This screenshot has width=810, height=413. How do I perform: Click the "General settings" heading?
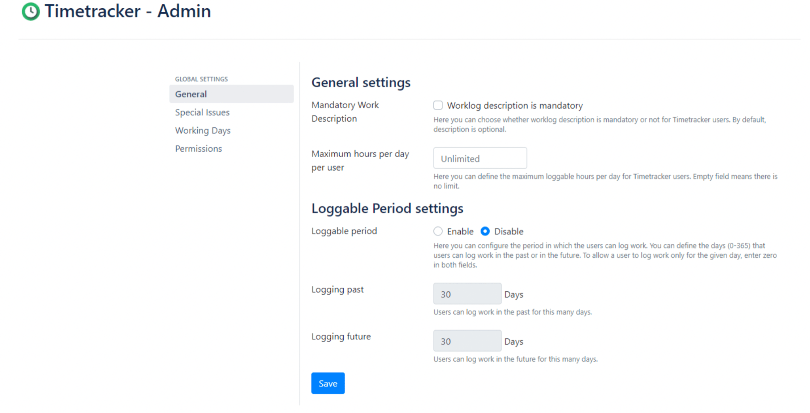point(361,83)
